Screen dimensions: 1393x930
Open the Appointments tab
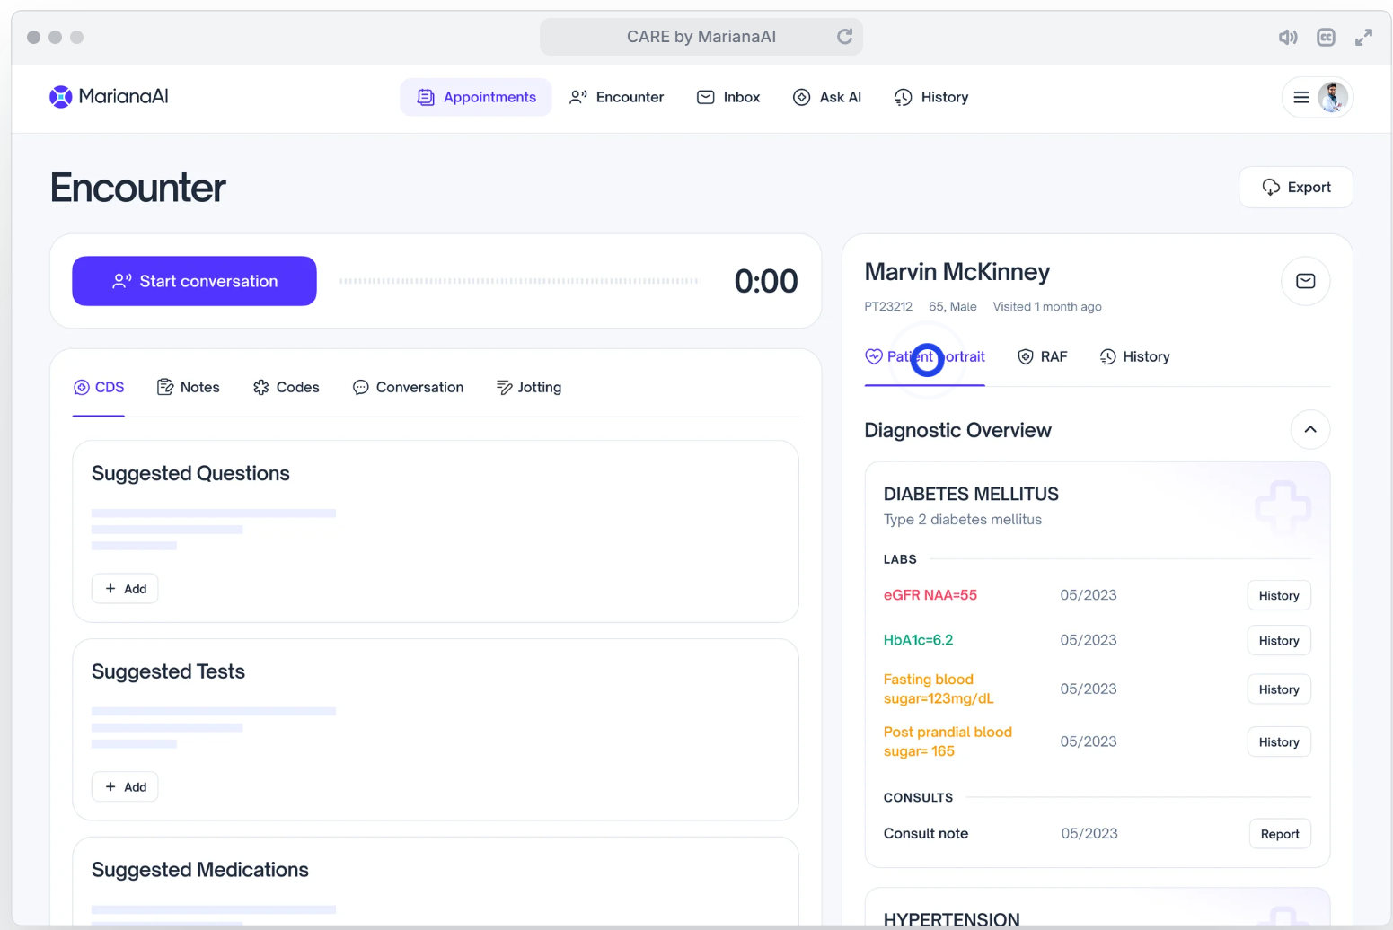click(476, 97)
